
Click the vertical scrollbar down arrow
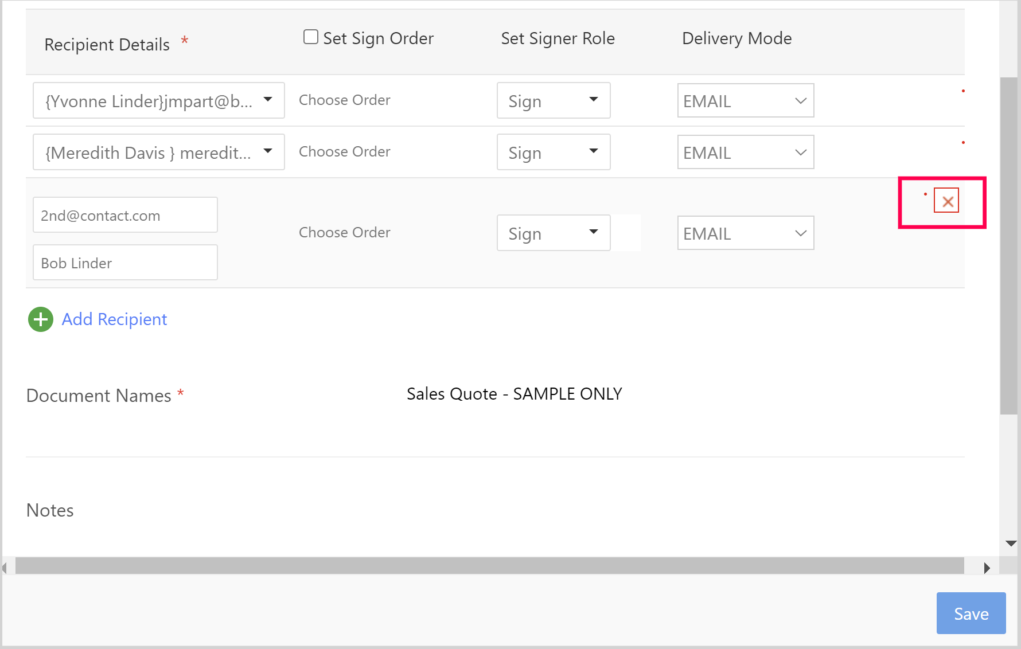[1011, 543]
